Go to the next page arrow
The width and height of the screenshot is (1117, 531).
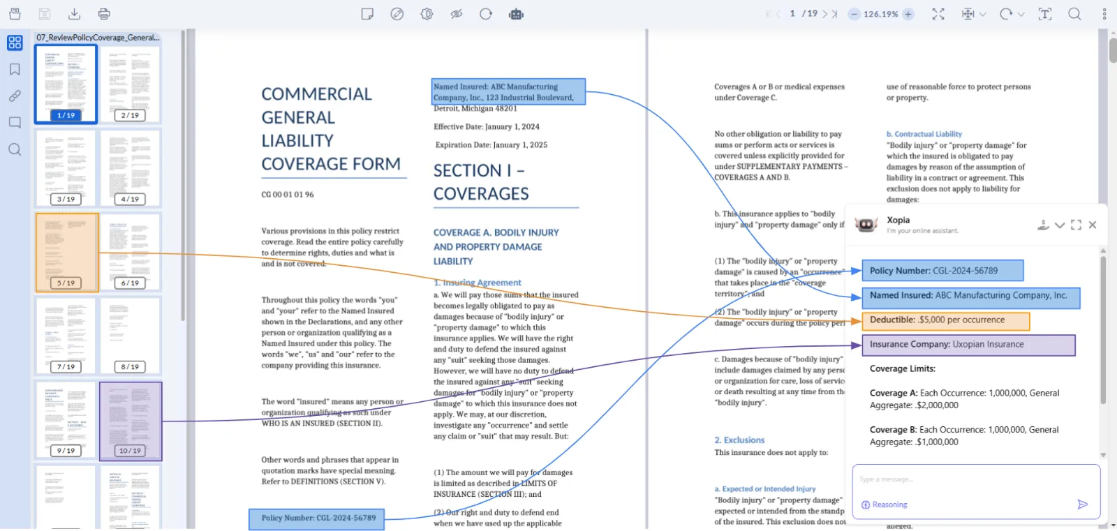tap(824, 14)
